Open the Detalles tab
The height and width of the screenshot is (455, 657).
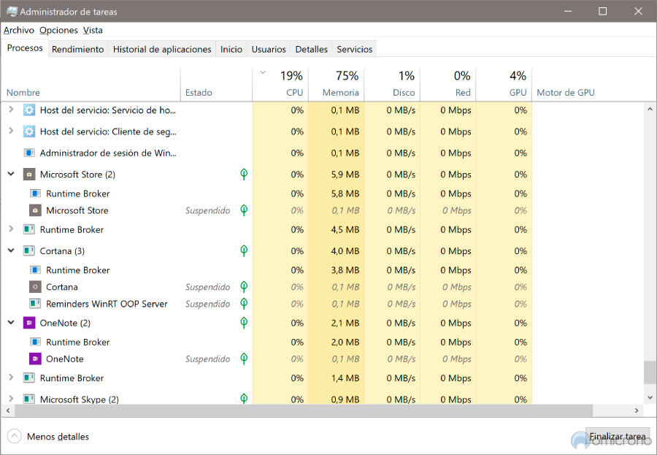[x=311, y=49]
